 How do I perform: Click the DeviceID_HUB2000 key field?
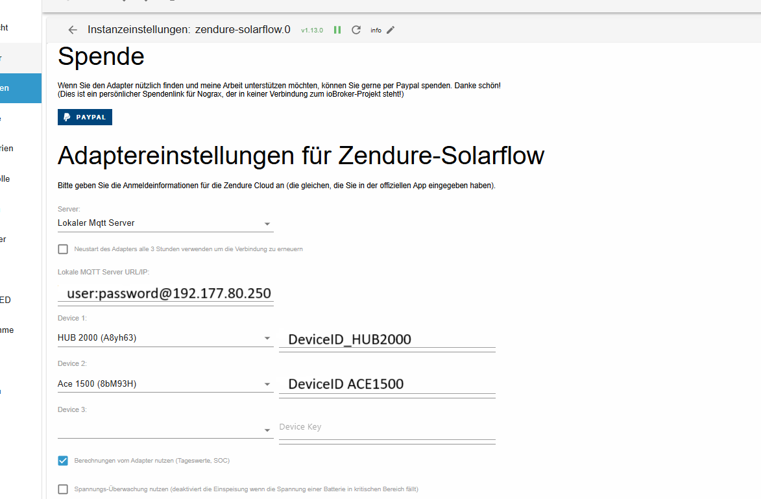click(387, 339)
